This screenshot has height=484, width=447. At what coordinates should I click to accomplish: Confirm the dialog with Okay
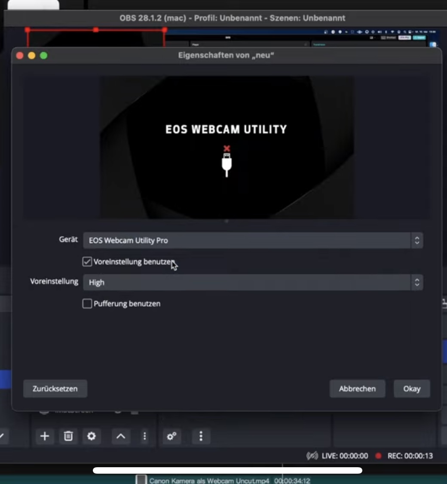click(411, 388)
